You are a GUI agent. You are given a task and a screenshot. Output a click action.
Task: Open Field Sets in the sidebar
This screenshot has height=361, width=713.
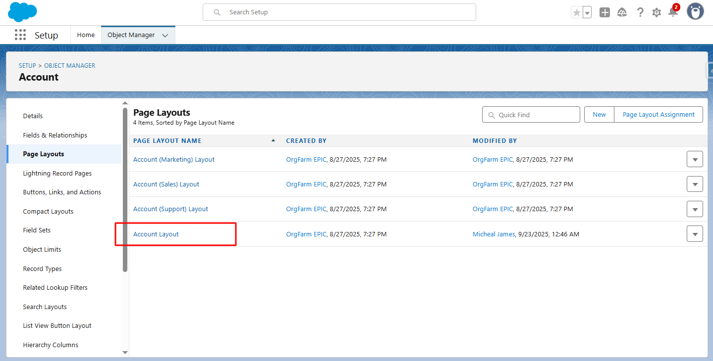(x=37, y=230)
